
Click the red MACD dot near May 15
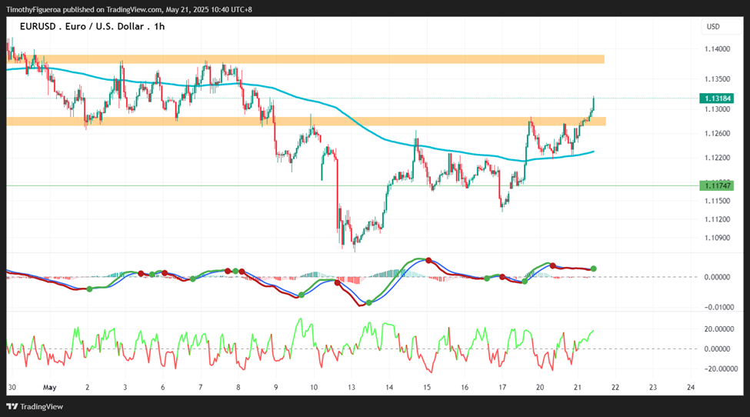(429, 260)
